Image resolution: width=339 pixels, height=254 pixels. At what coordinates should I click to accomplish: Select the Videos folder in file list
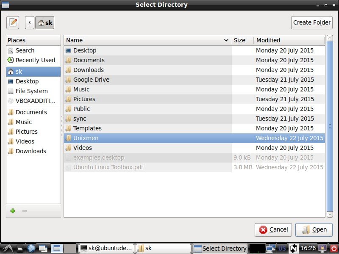(195, 148)
